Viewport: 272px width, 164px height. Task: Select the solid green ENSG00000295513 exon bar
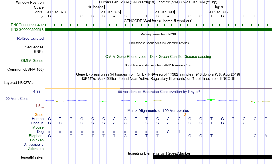pos(158,30)
